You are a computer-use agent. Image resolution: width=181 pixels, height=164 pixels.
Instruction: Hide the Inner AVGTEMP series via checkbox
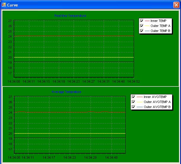[x=134, y=97]
